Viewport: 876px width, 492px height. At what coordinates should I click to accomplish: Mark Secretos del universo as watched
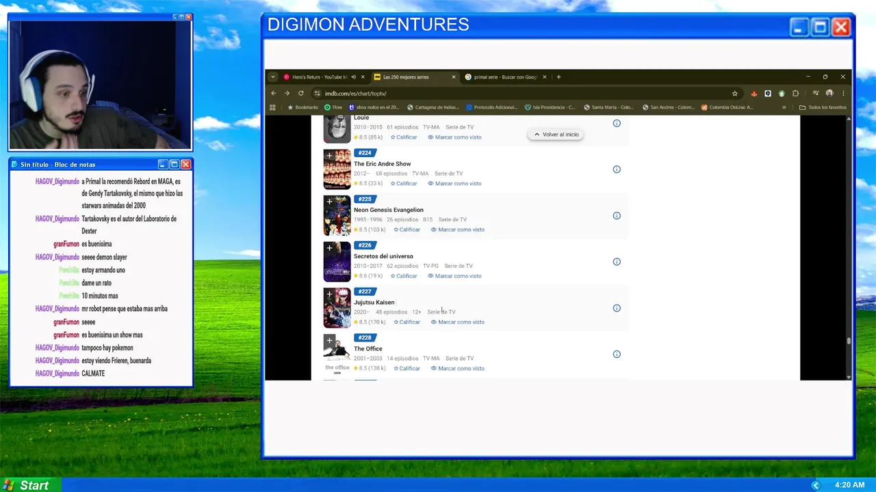[x=454, y=276]
